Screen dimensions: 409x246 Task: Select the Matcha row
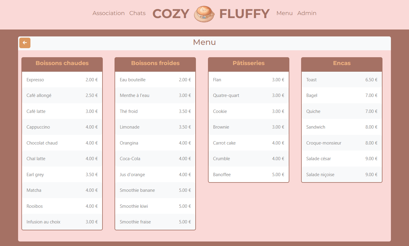coord(62,190)
